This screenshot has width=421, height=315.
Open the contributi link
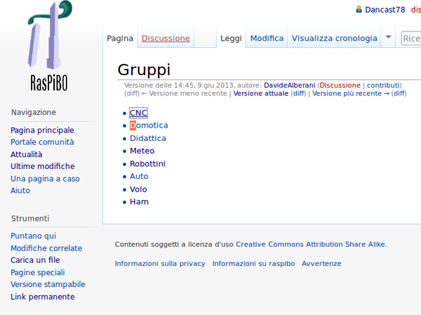[383, 85]
